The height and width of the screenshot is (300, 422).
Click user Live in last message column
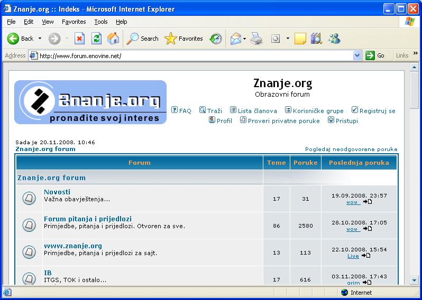(353, 256)
